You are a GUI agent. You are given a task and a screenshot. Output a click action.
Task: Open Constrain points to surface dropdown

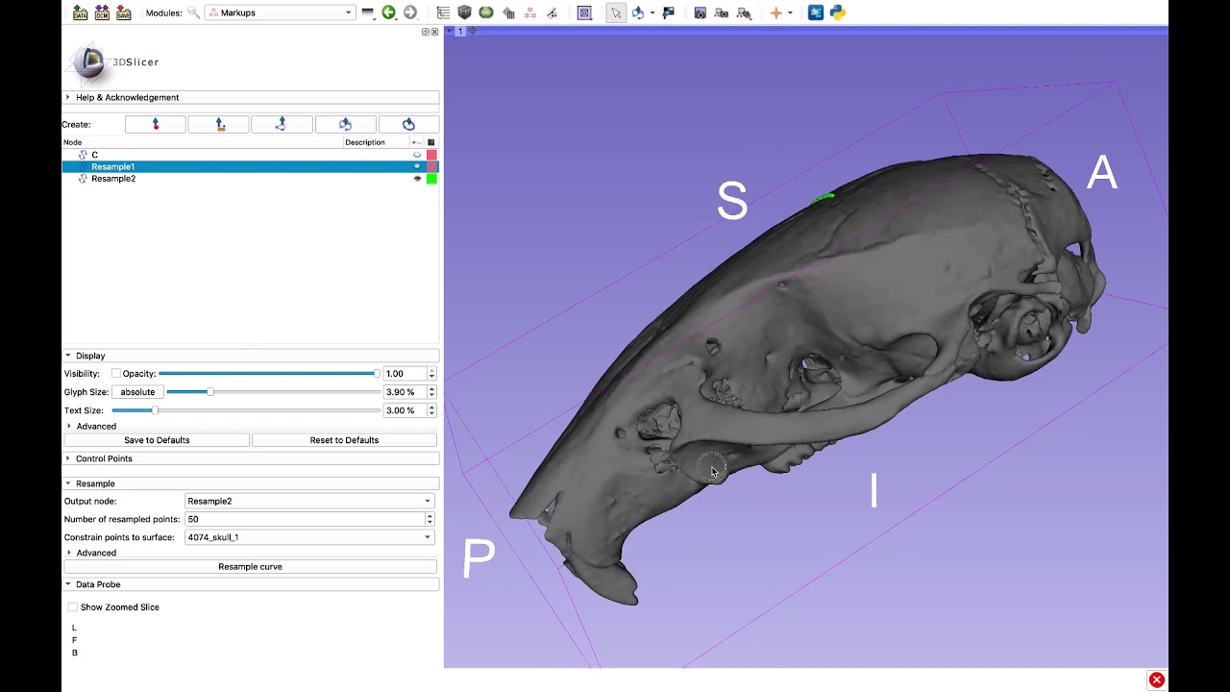(x=308, y=537)
